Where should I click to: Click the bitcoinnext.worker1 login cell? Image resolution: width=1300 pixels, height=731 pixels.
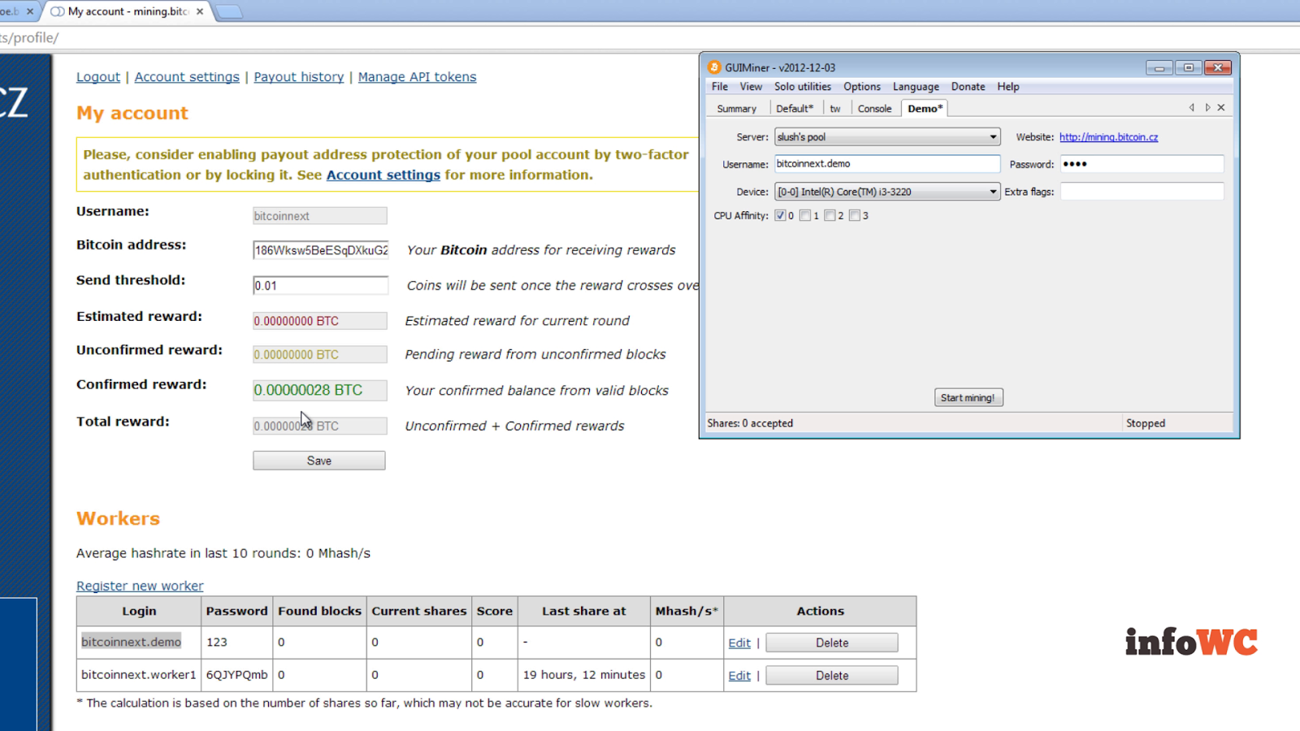point(139,674)
